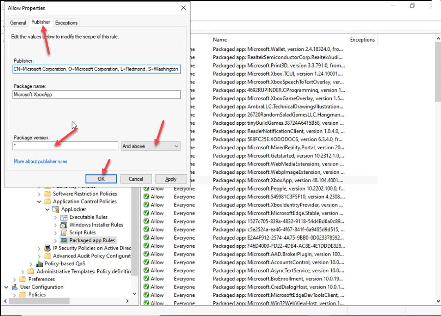The height and width of the screenshot is (316, 441).
Task: Select RealtekSemiconductorCorp.RealtekAudi row
Action: pyautogui.click(x=277, y=57)
